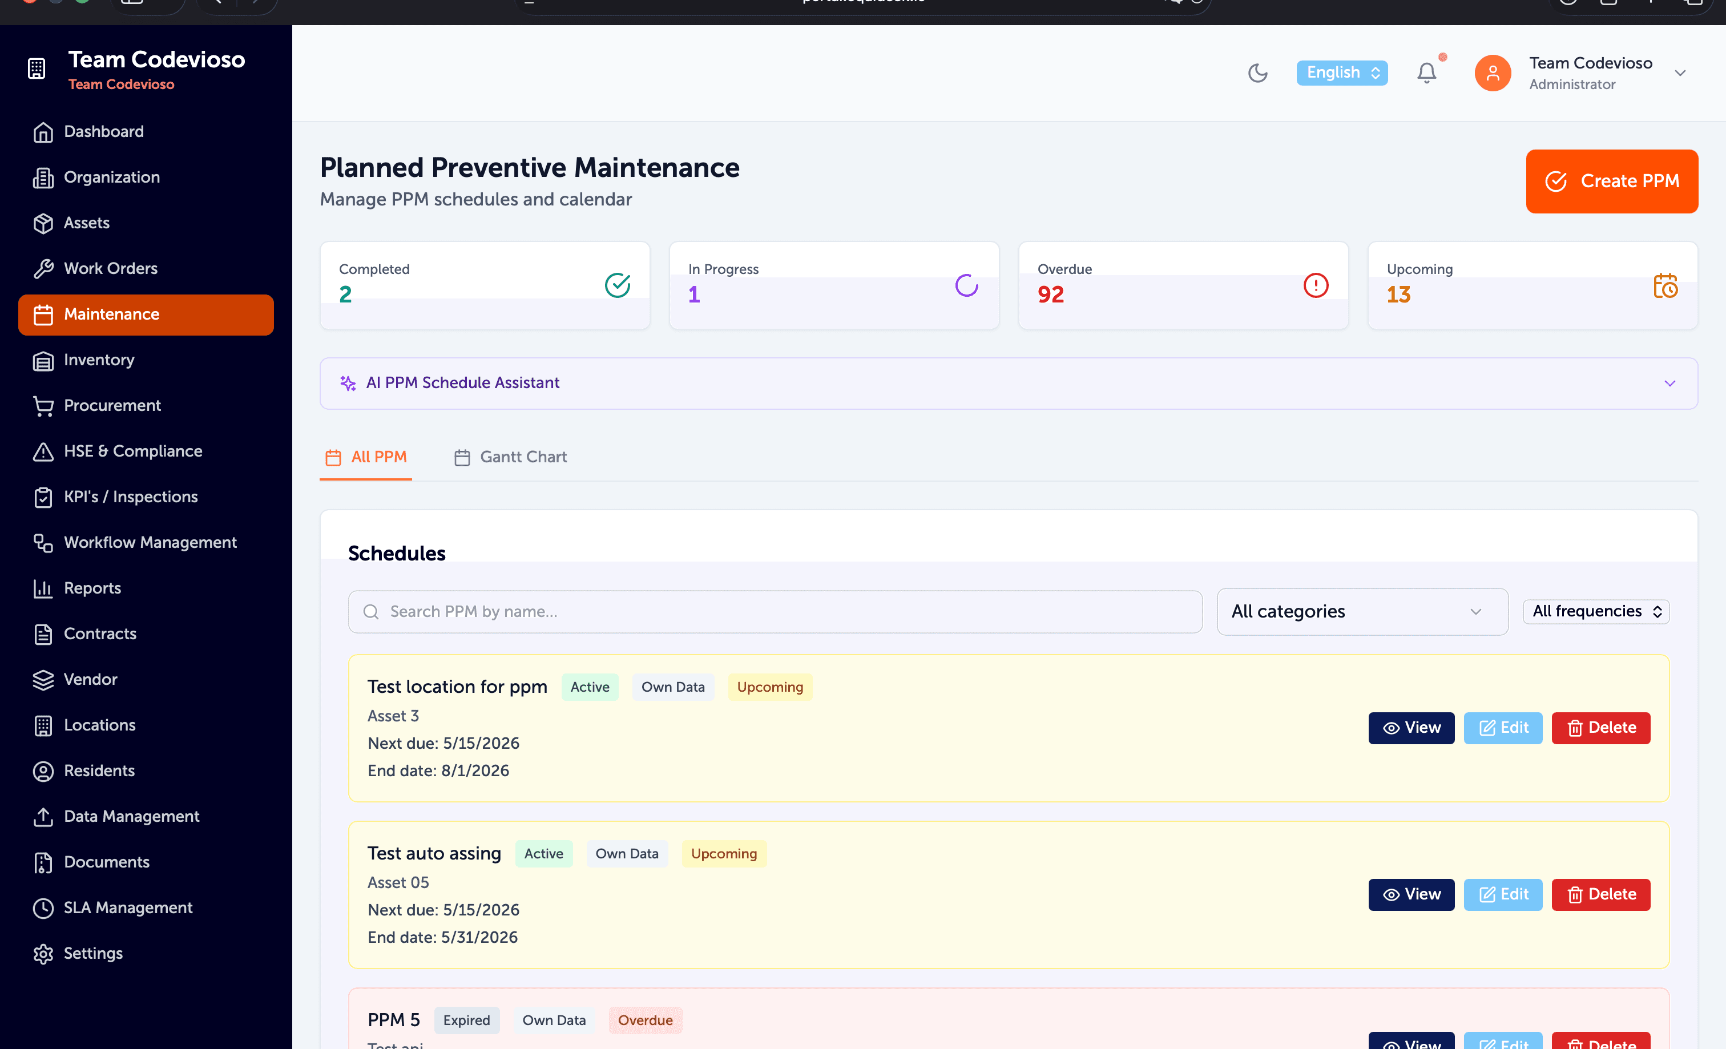Delete Test location for ppm schedule
1726x1049 pixels.
(x=1600, y=728)
